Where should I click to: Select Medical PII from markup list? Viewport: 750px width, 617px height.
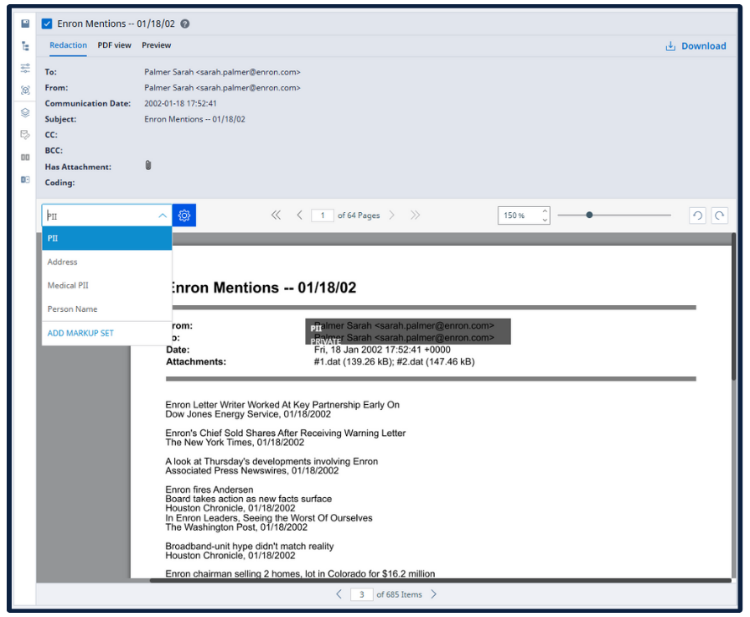click(x=68, y=286)
